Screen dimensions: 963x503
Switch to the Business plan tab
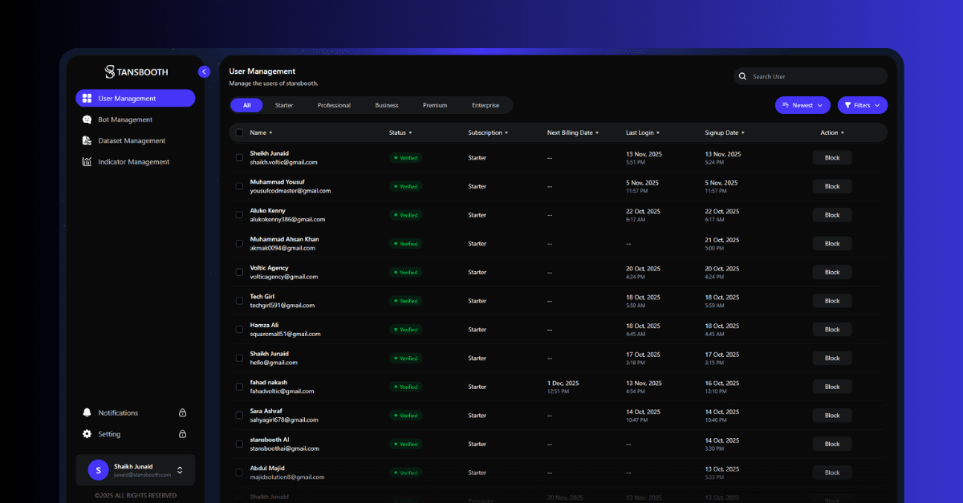click(x=387, y=105)
